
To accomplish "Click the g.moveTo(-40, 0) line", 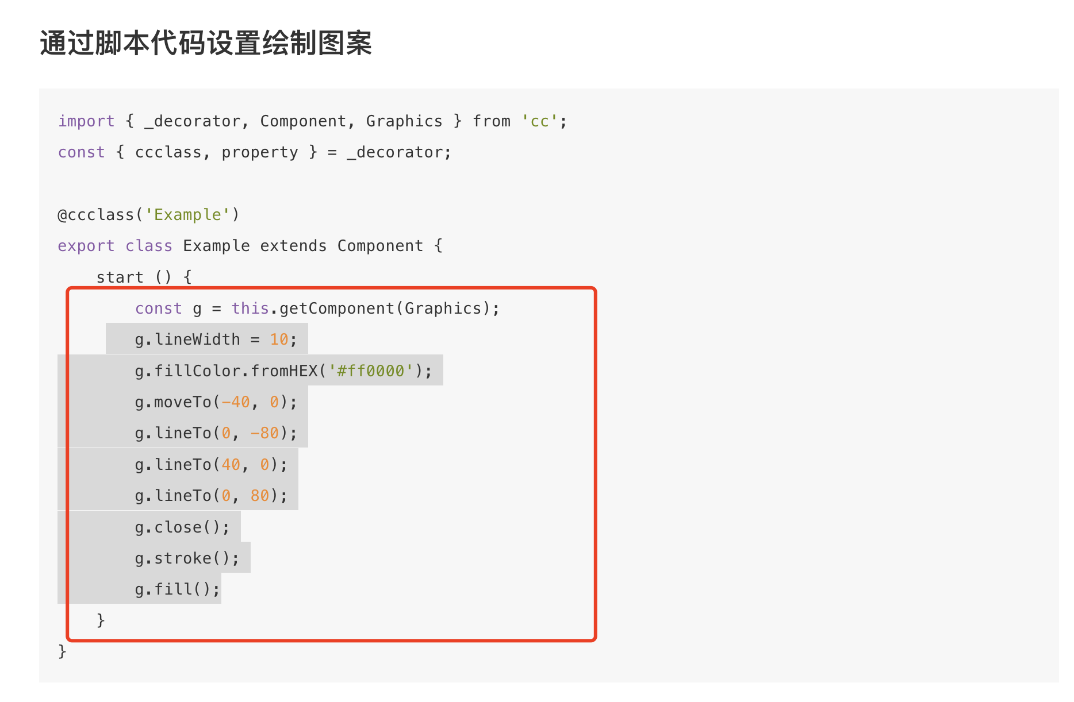I will (x=216, y=402).
